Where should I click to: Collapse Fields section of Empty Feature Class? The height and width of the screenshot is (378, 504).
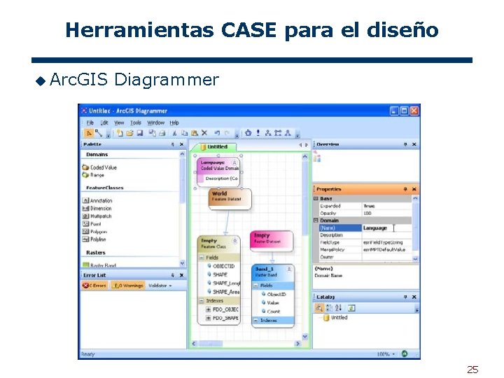tap(202, 258)
